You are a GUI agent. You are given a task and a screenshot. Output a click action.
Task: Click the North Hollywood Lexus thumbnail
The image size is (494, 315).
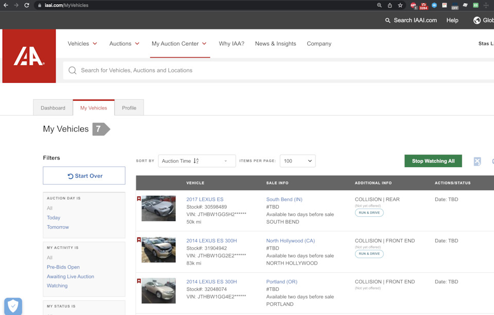click(x=158, y=250)
